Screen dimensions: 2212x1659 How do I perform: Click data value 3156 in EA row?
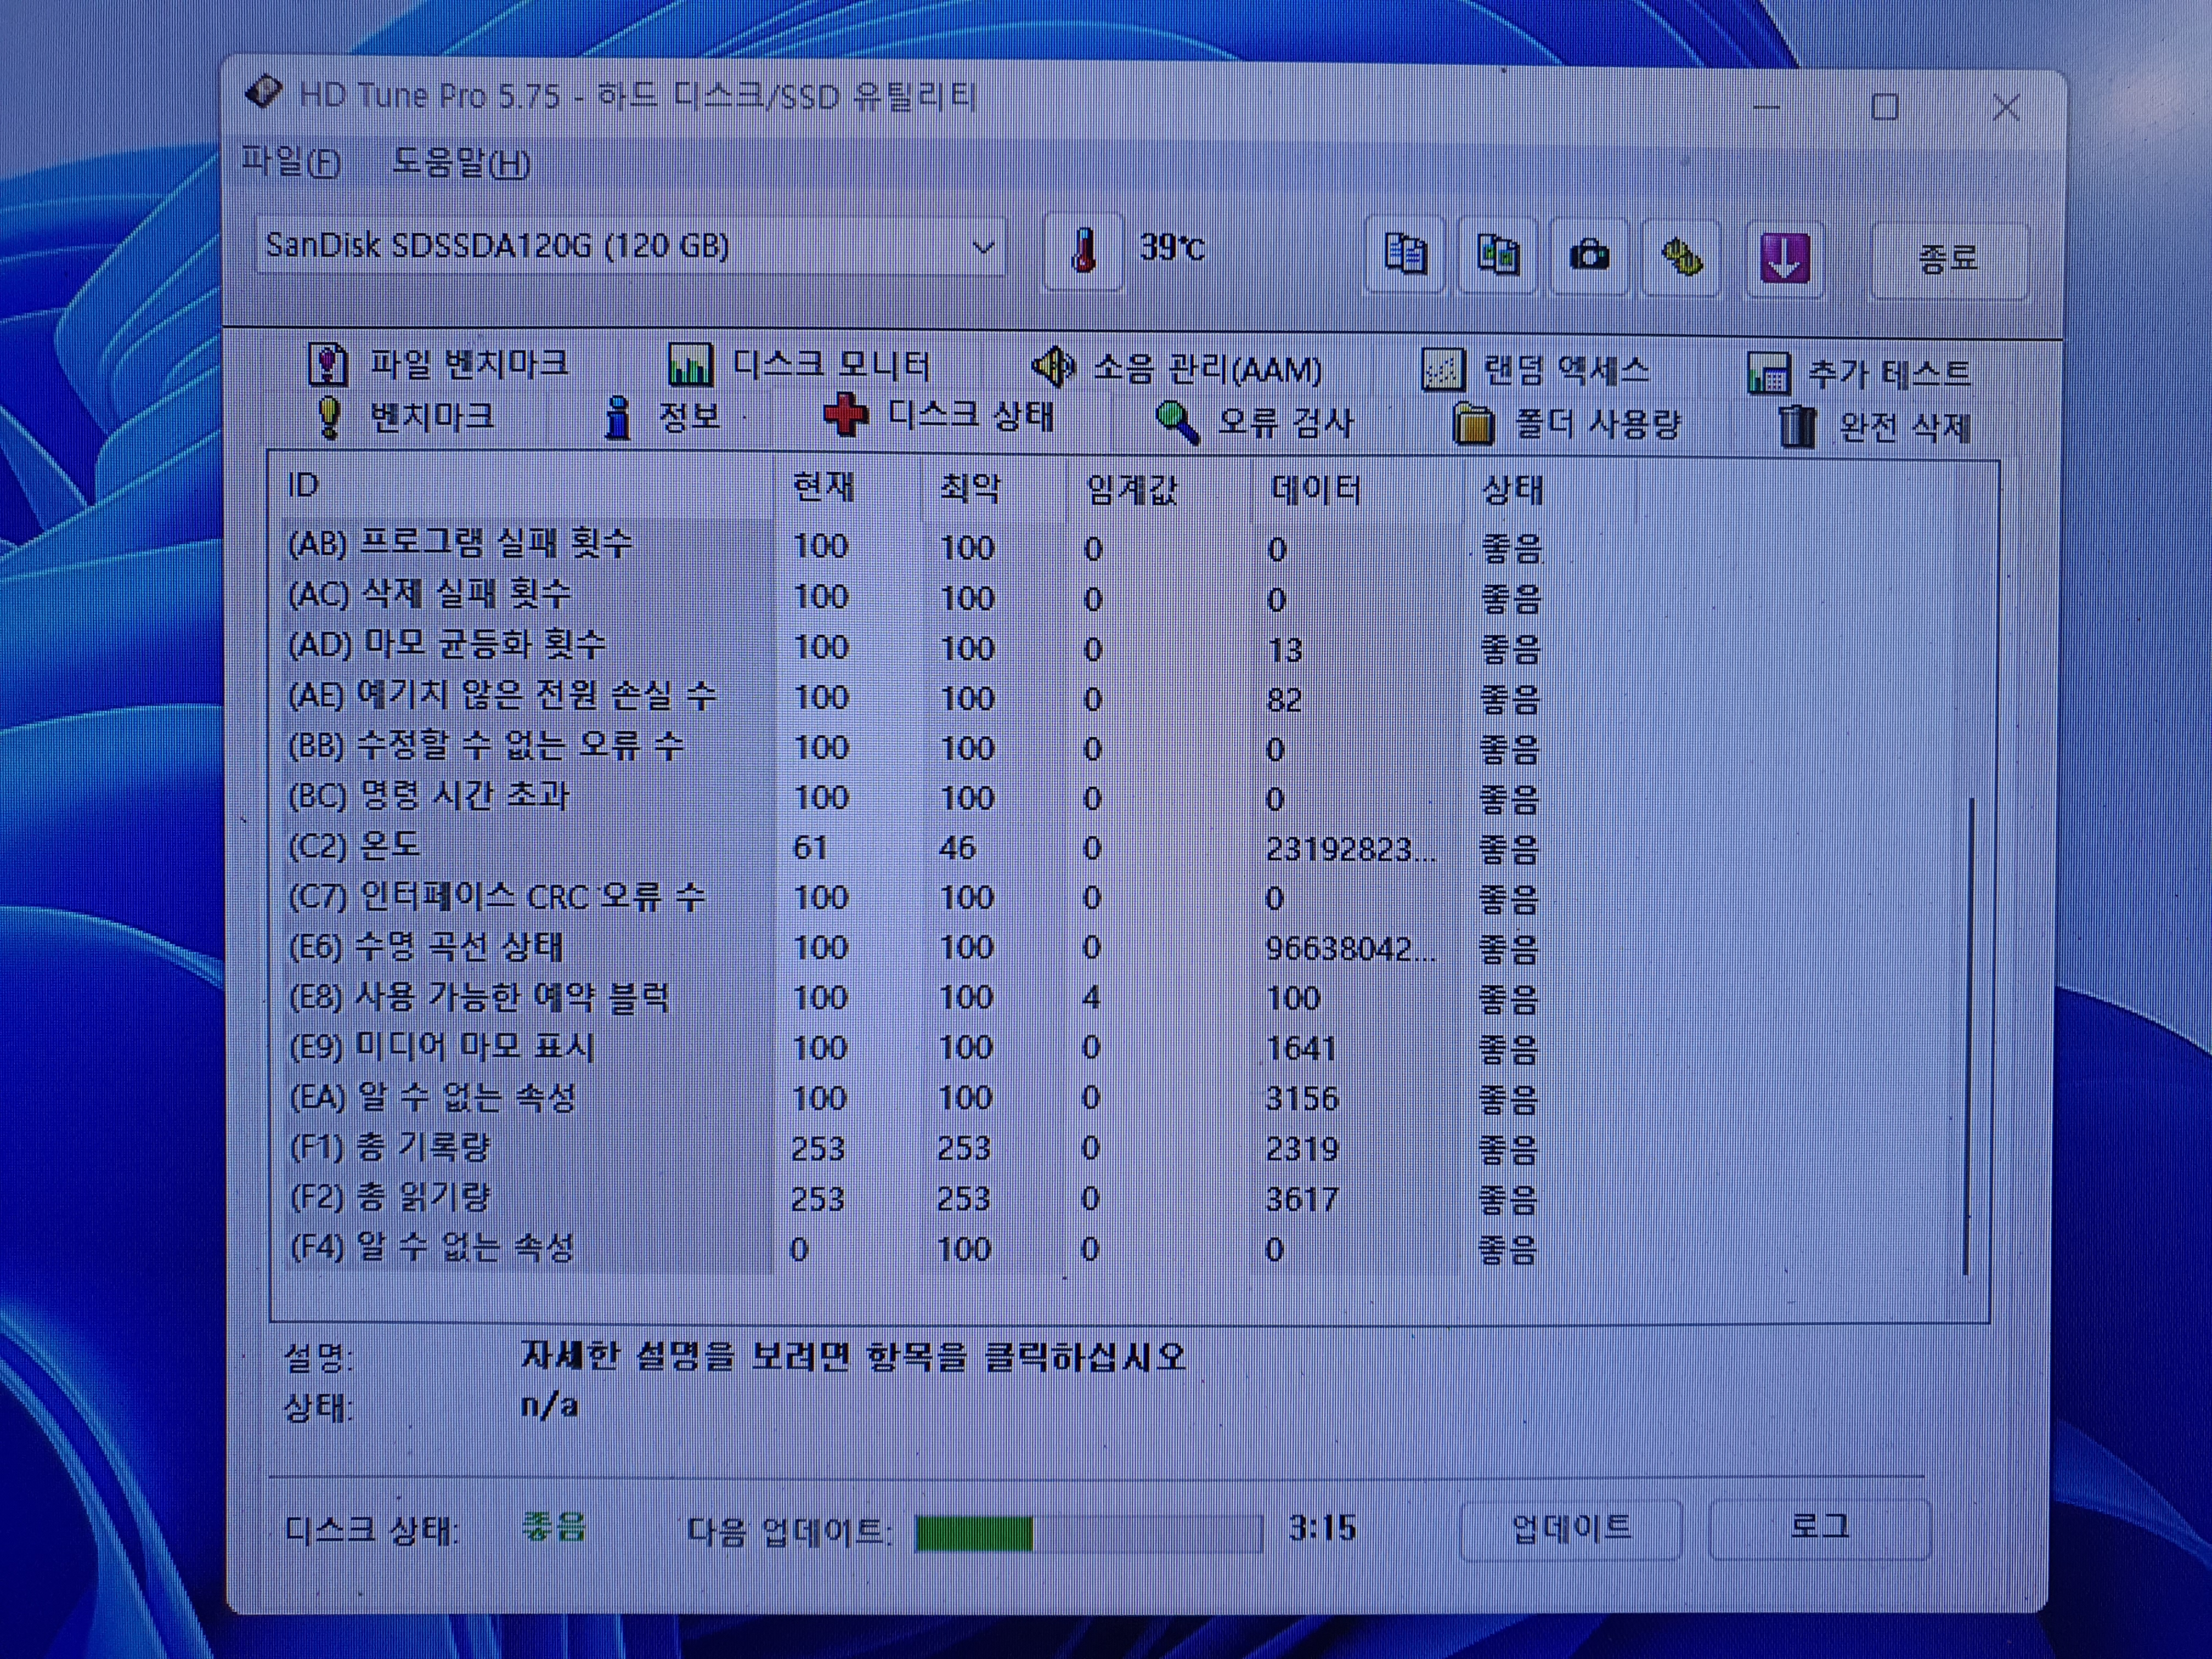pyautogui.click(x=1301, y=1098)
